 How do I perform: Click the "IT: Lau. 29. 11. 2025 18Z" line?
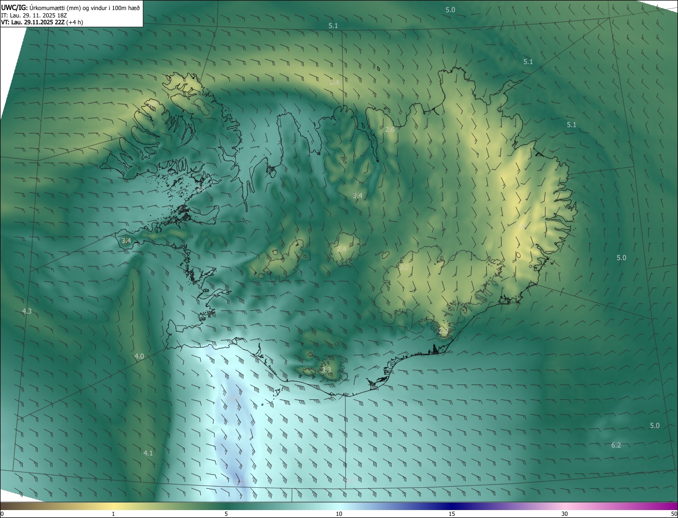(33, 15)
